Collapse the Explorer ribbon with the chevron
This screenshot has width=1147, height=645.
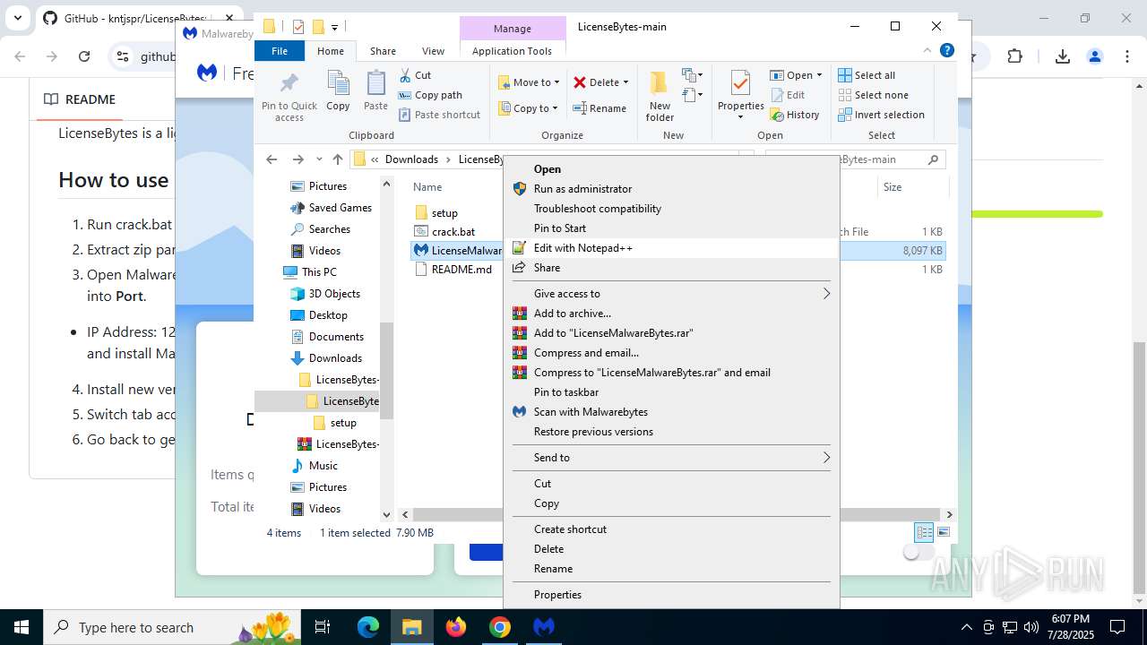coord(929,51)
